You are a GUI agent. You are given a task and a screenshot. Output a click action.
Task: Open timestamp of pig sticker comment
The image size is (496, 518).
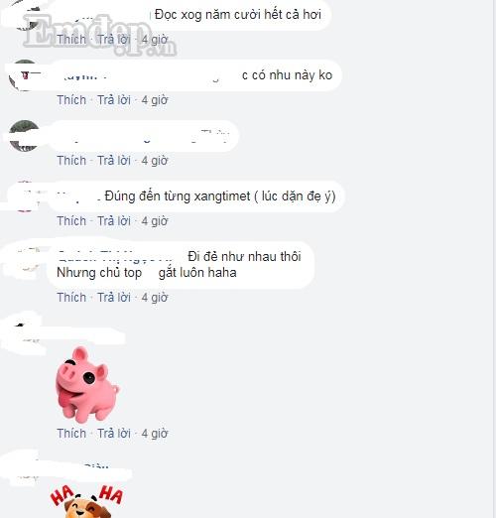tap(155, 434)
